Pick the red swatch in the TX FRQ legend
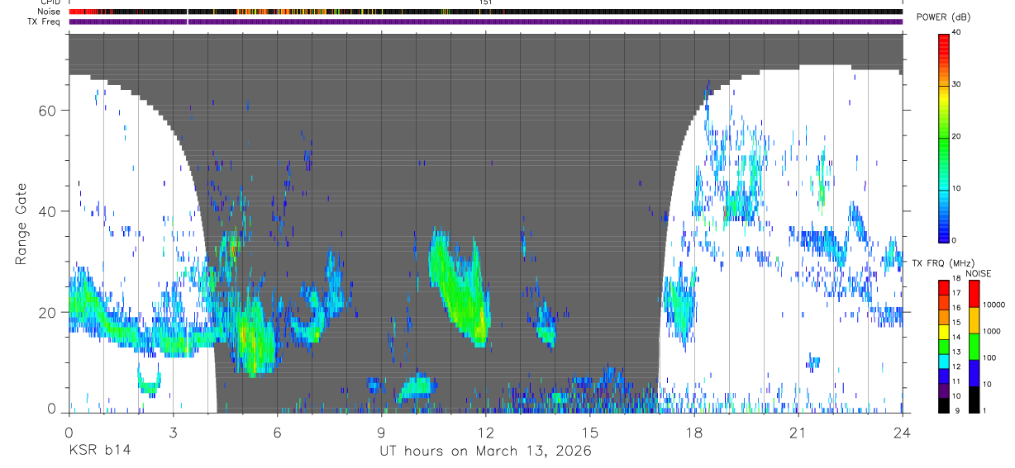This screenshot has height=468, width=1015. pyautogui.click(x=943, y=287)
